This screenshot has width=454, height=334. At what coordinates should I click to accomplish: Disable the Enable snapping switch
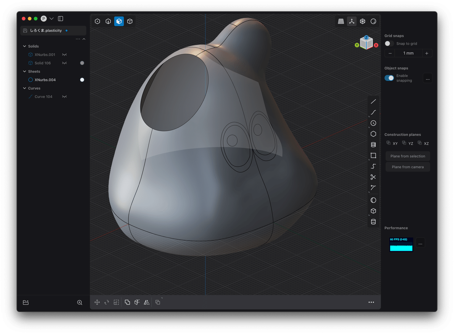coord(389,78)
